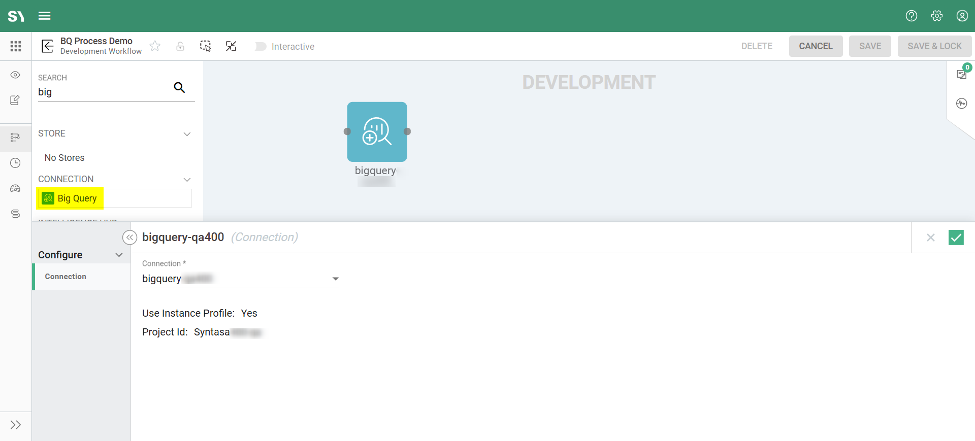This screenshot has height=441, width=975.
Task: Favorite BQ Process Demo with star icon
Action: [x=155, y=46]
